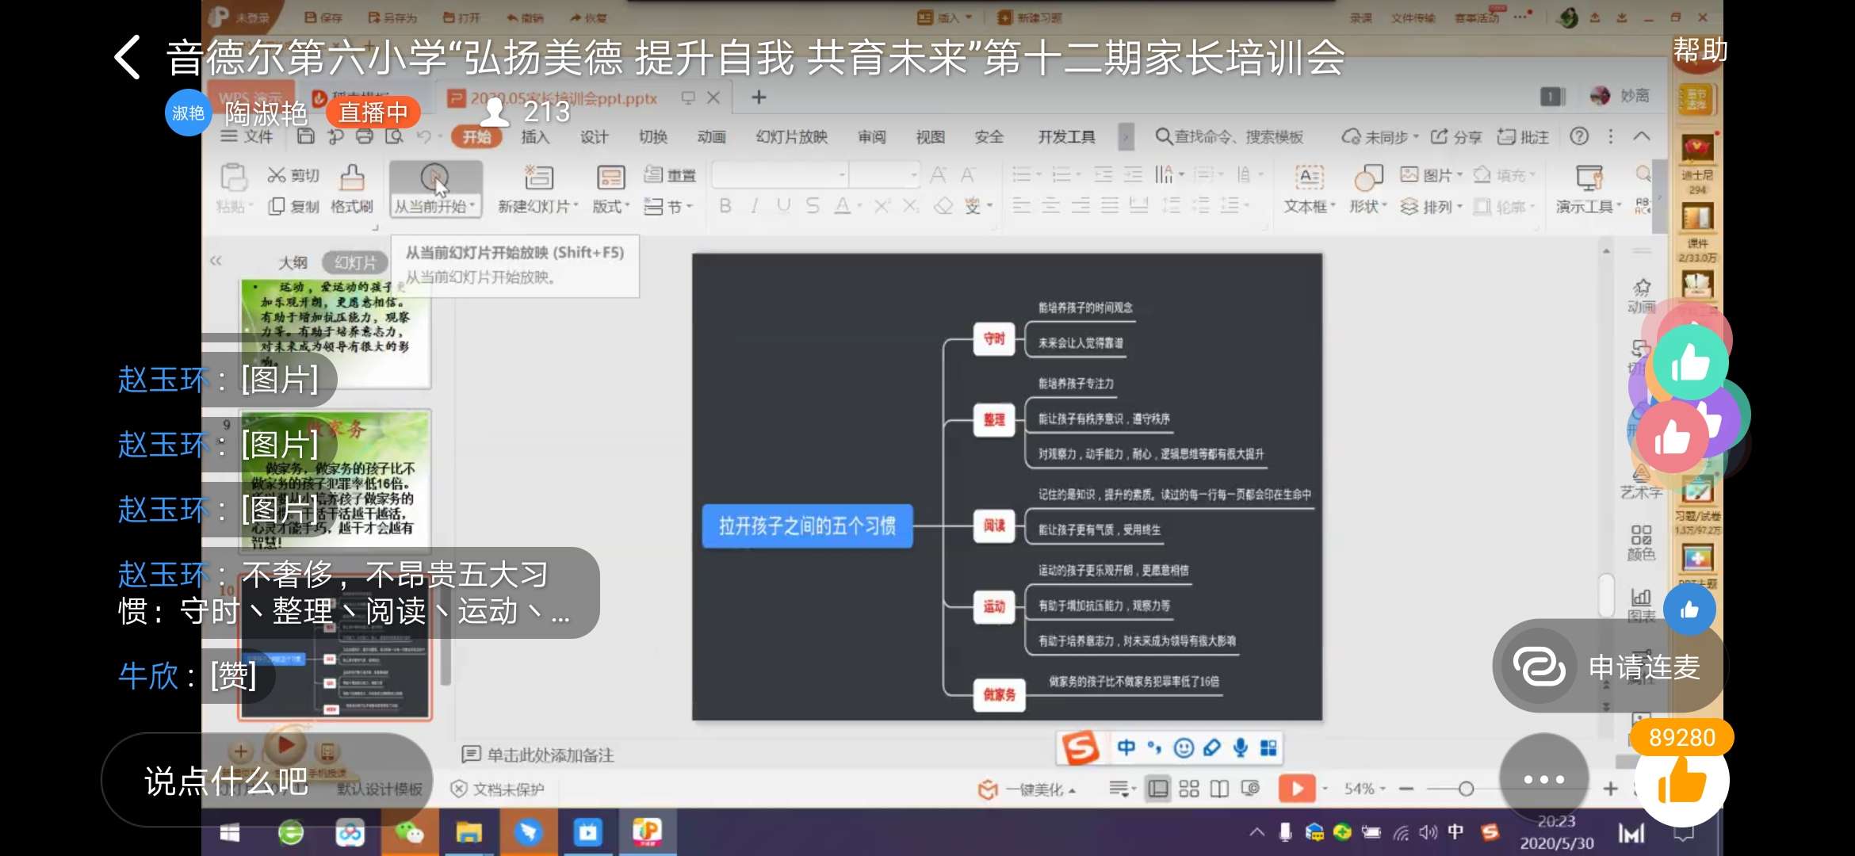The image size is (1855, 856).
Task: Click the orange slideshow play button
Action: (x=1297, y=789)
